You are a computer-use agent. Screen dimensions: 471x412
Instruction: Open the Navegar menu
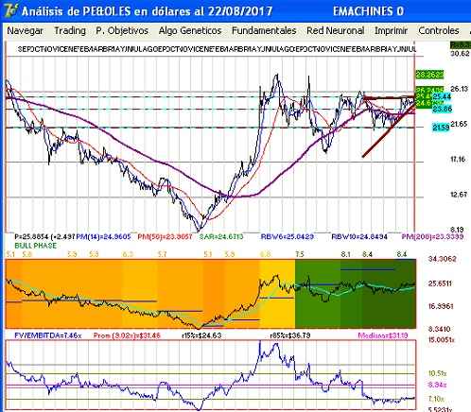pyautogui.click(x=26, y=31)
